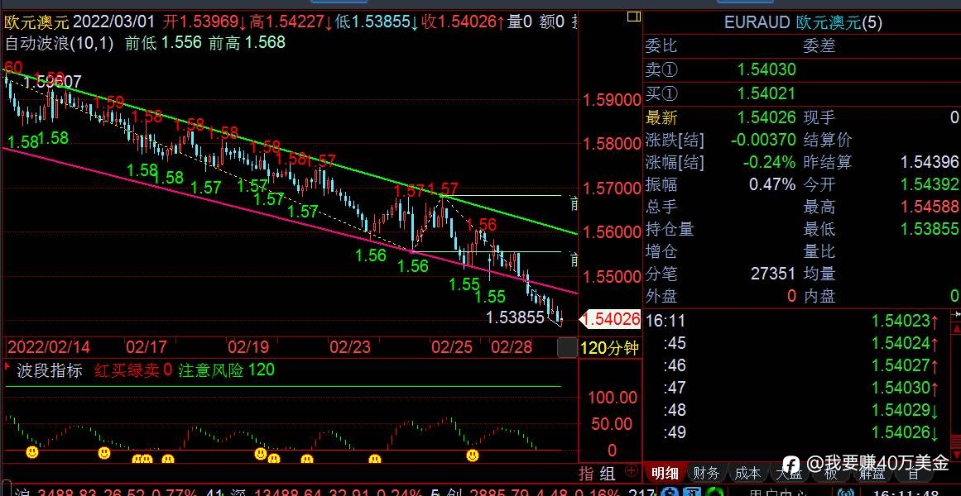Image resolution: width=961 pixels, height=496 pixels.
Task: Click the 最新 value 1.54026
Action: (766, 117)
